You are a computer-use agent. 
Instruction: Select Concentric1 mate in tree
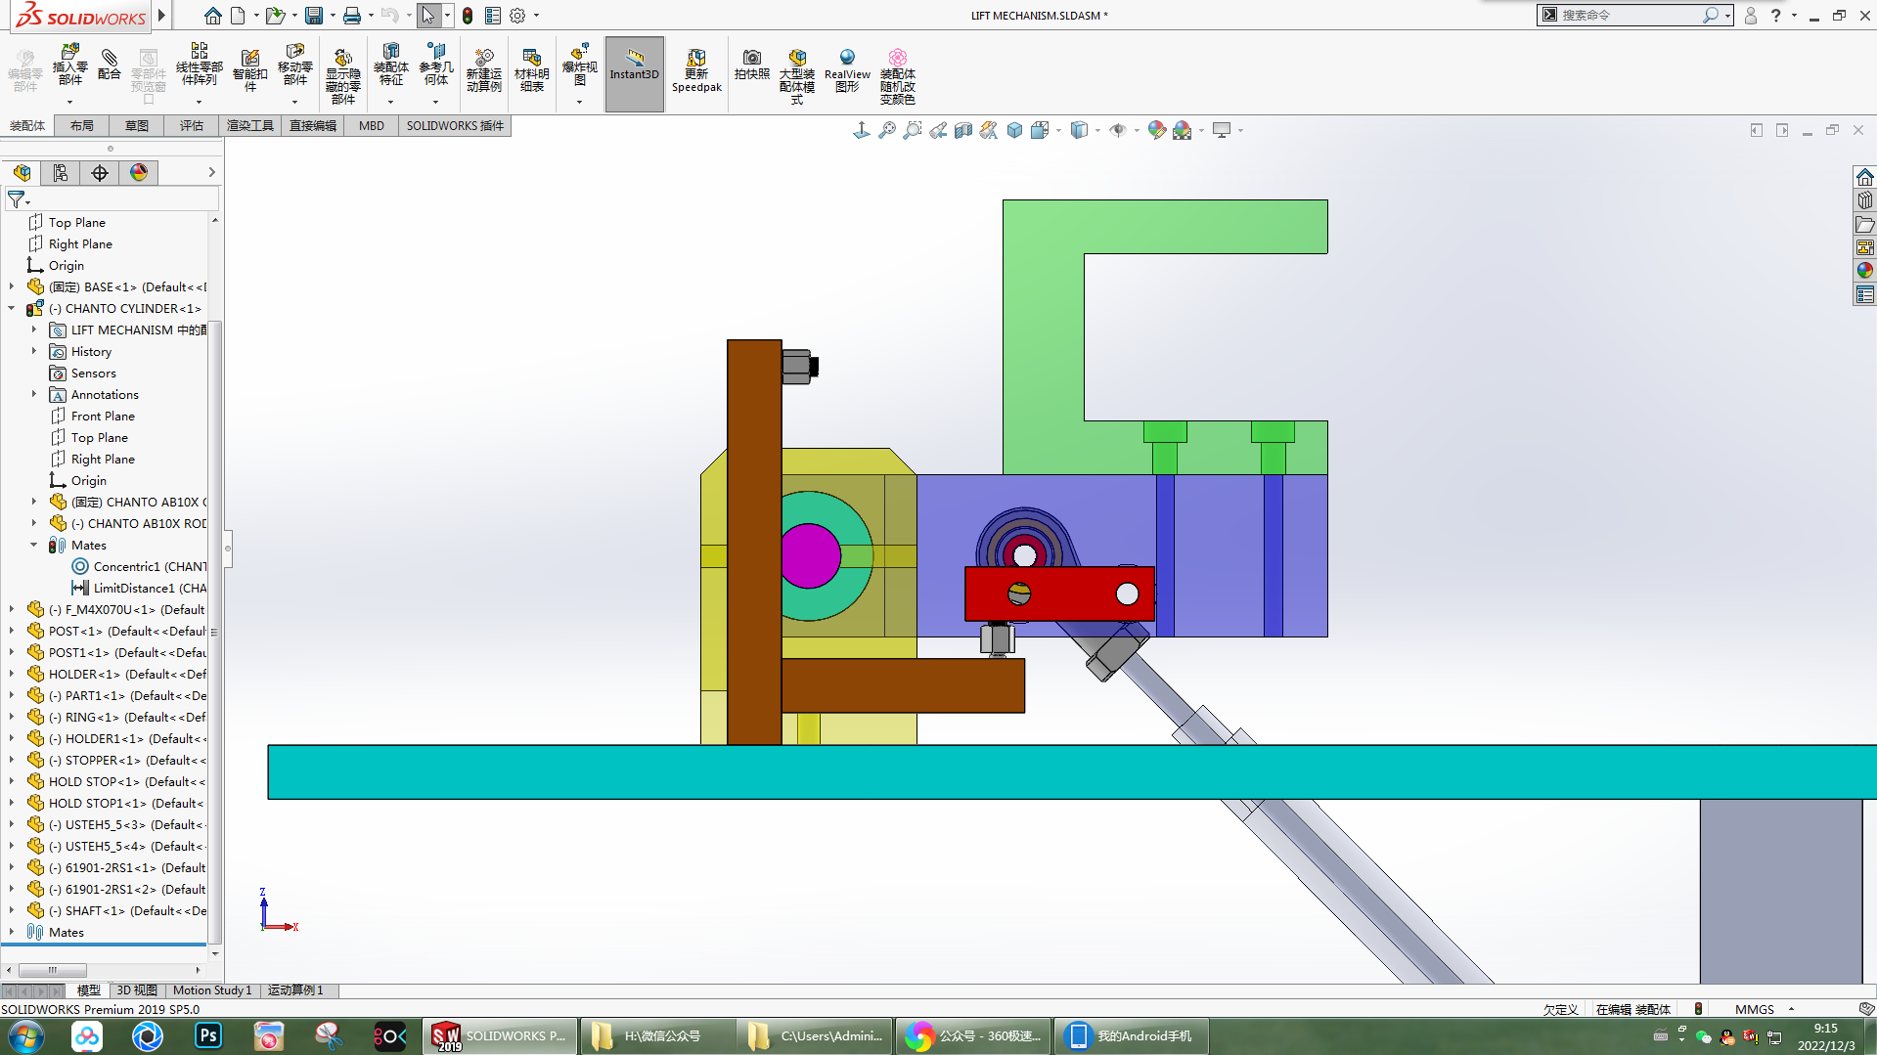coord(138,566)
